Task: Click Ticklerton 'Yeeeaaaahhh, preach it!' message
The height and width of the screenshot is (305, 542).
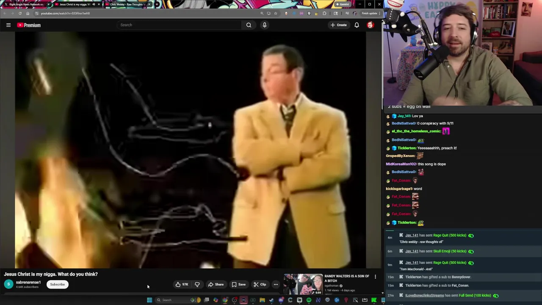Action: click(437, 148)
